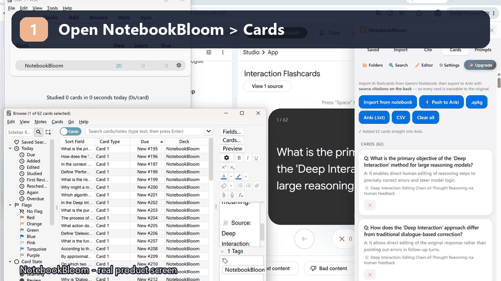Open the editor settings gear icon
The image size is (501, 281).
(226, 158)
